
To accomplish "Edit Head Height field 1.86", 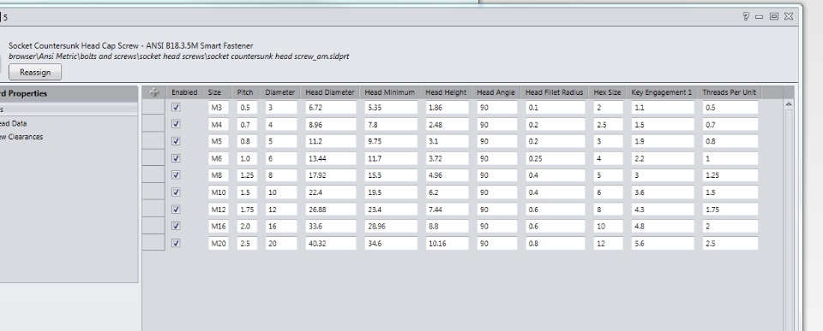I will 448,108.
